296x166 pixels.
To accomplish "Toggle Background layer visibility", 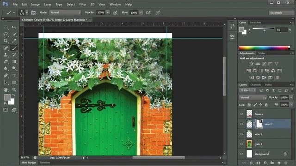I will pyautogui.click(x=241, y=154).
